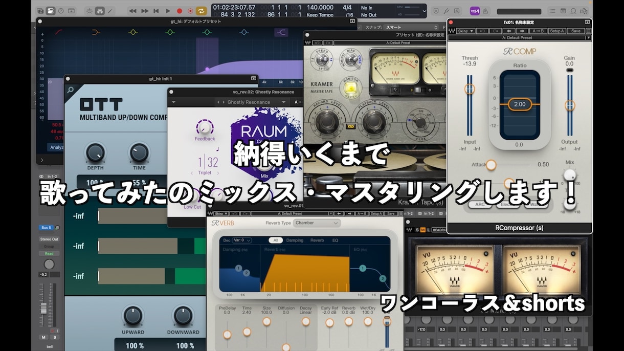Click EQ node 2 in RVerb EQ graph

pyautogui.click(x=382, y=279)
